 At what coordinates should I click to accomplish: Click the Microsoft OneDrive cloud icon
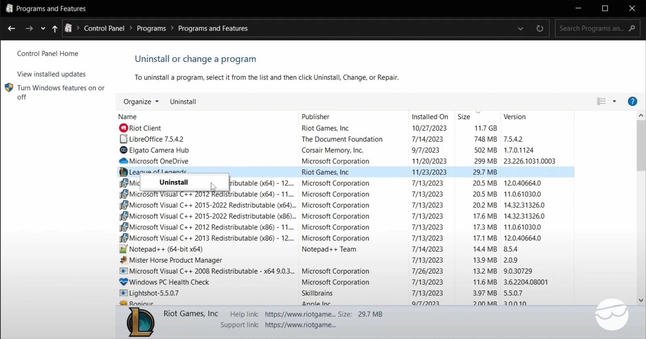pos(124,161)
